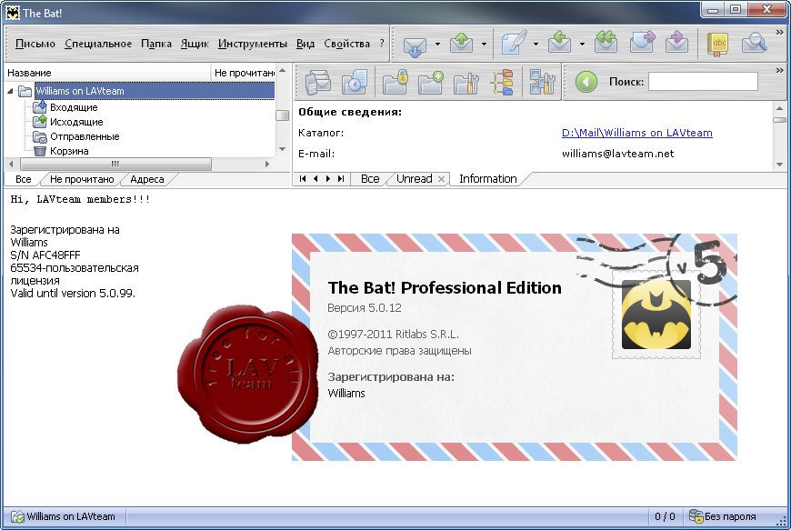Screen dimensions: 791x530
Task: Click inside the Поиск search field
Action: (x=703, y=81)
